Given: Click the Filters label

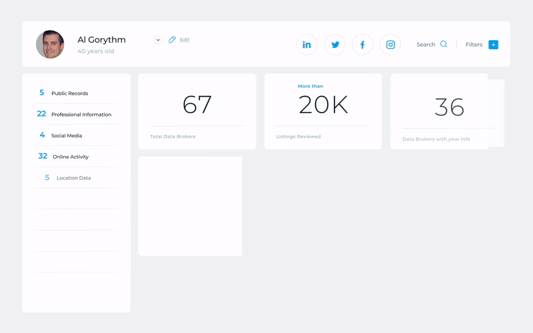Looking at the screenshot, I should tap(474, 45).
